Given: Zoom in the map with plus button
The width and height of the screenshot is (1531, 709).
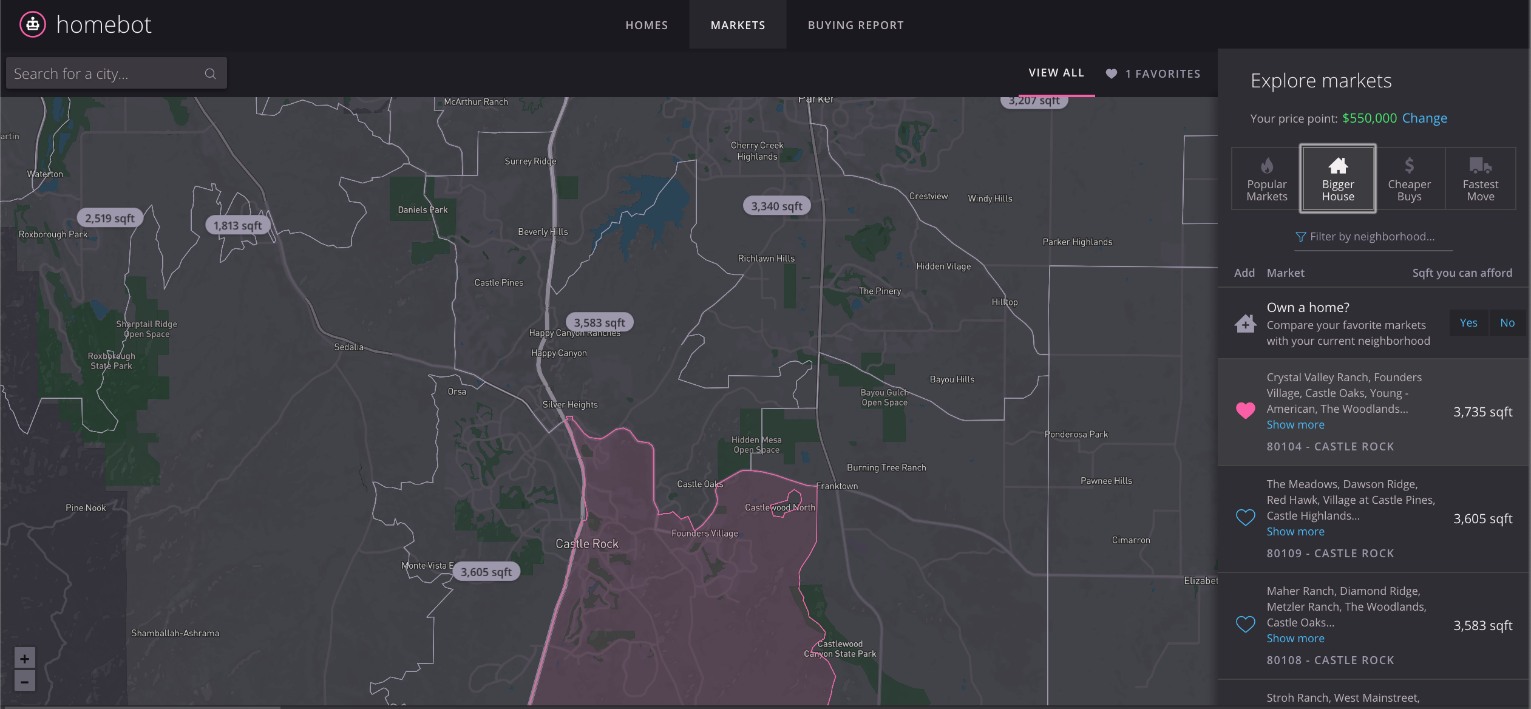Looking at the screenshot, I should pos(24,658).
